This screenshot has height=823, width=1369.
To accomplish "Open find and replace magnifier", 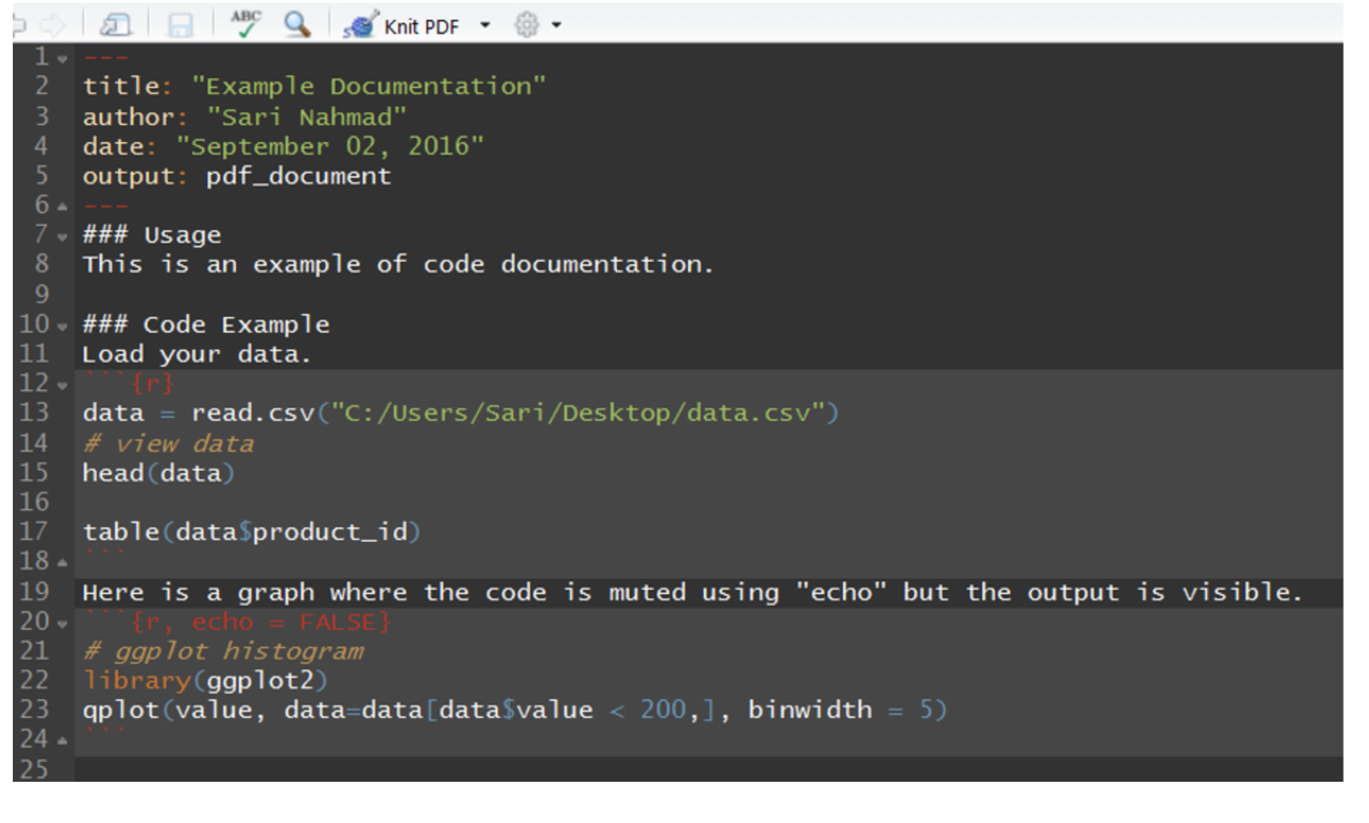I will [x=297, y=25].
